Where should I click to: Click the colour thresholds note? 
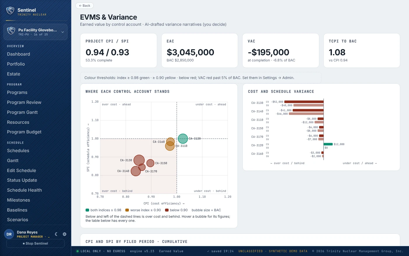click(200, 78)
